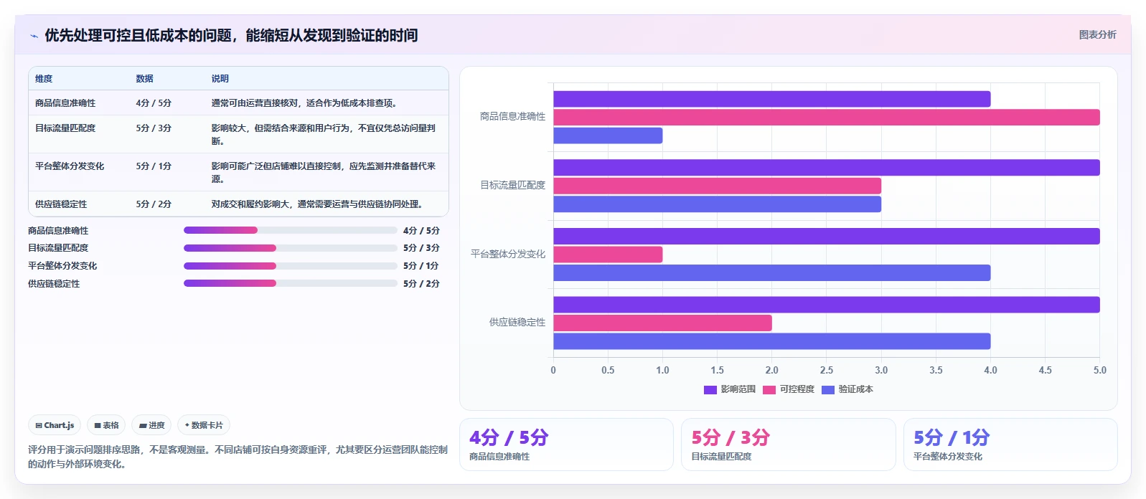This screenshot has width=1146, height=499.
Task: Click the 图表分析 label in the header
Action: tap(1097, 34)
